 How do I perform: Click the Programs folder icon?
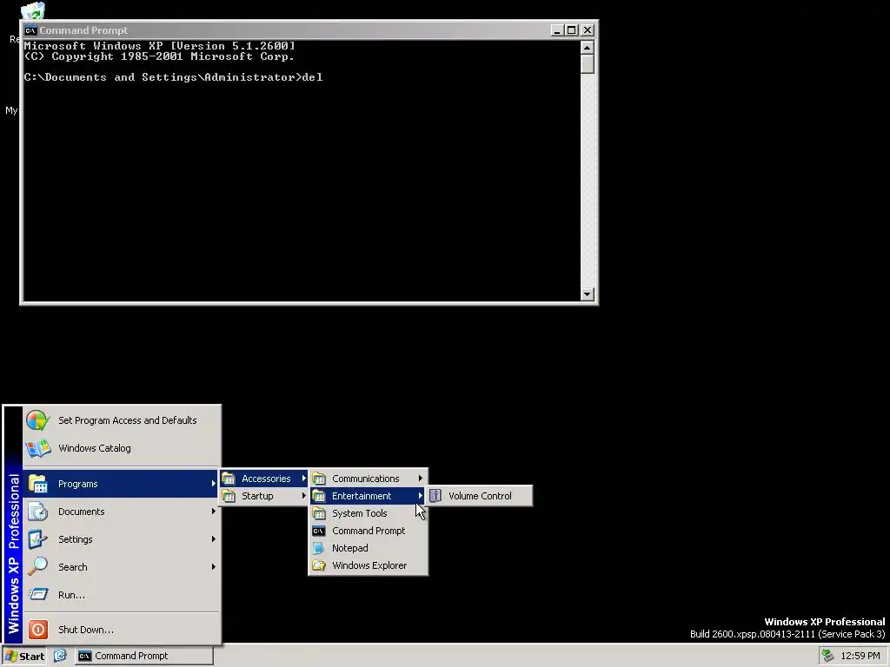37,485
